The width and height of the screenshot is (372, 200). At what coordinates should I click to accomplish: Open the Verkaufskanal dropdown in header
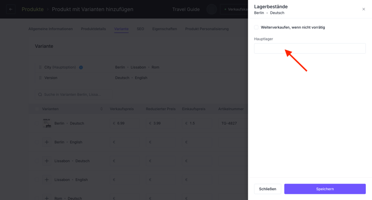coord(234,9)
